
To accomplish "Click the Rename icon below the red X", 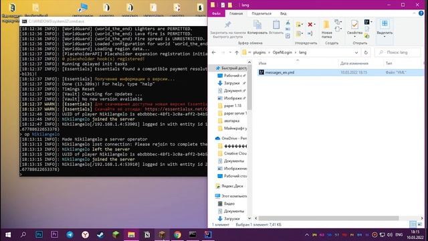I will click(x=310, y=33).
